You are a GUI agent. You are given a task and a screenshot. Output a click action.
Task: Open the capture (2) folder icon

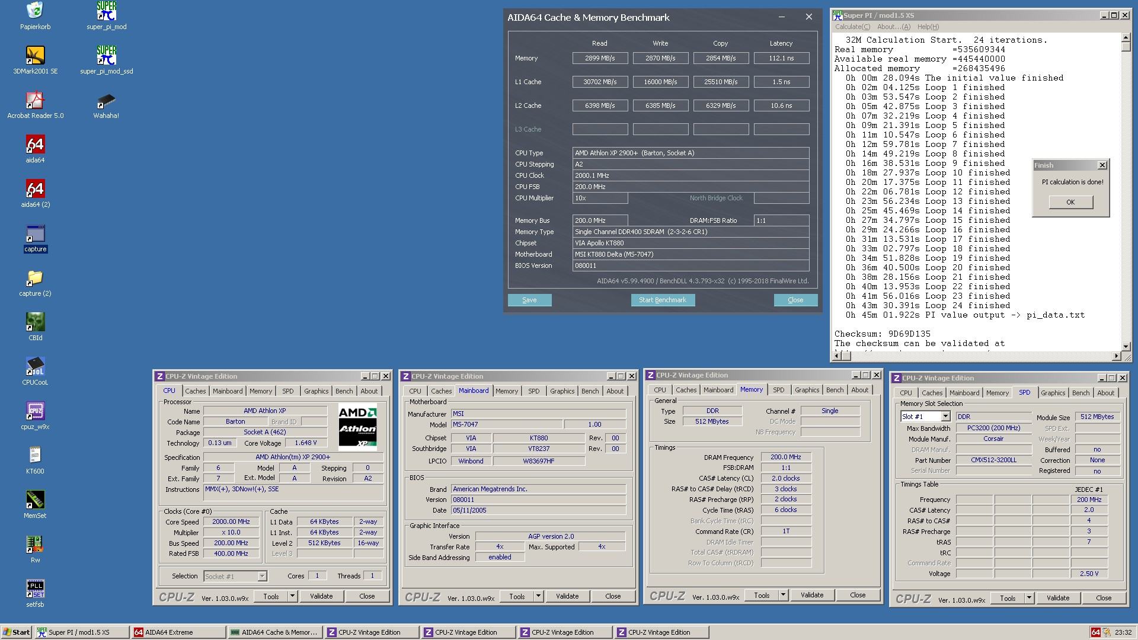pos(35,283)
